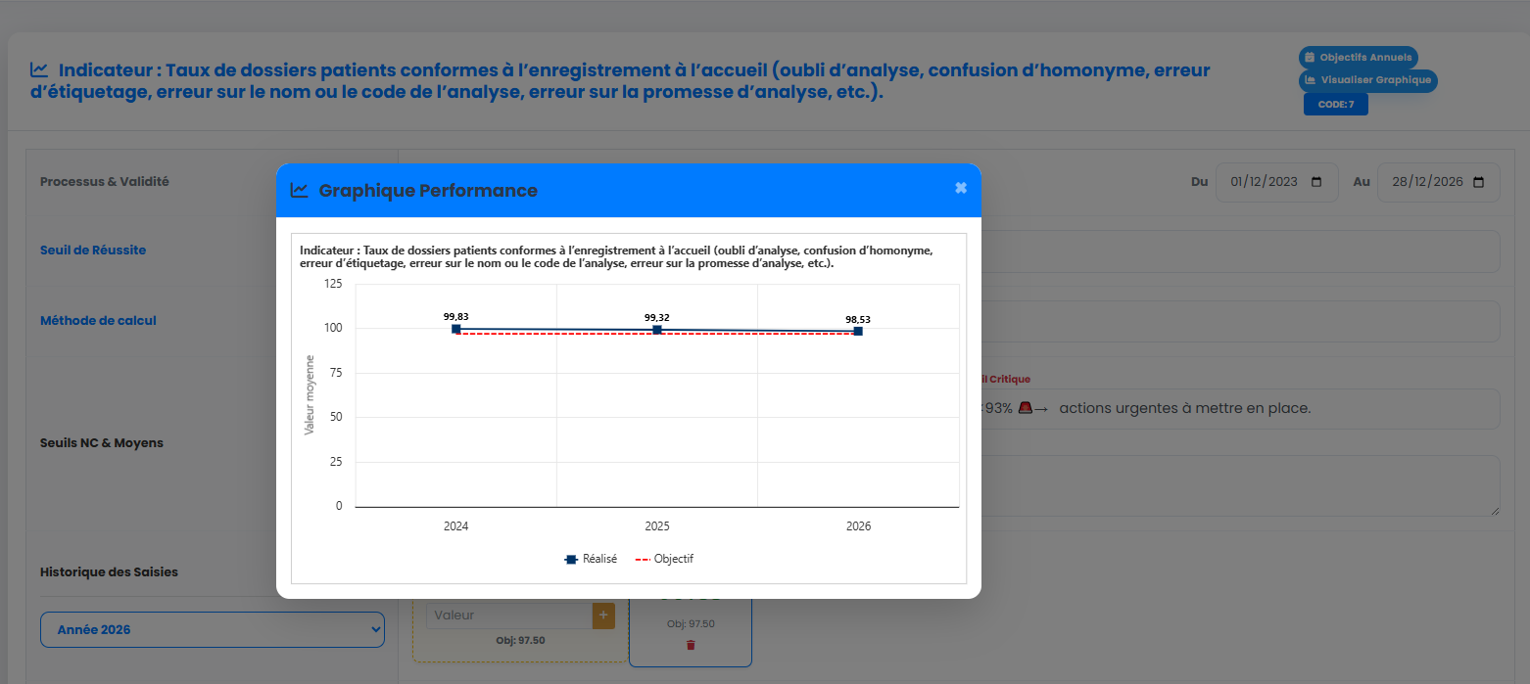
Task: Click the line-chart icon before the Indicateur title
Action: 39,70
